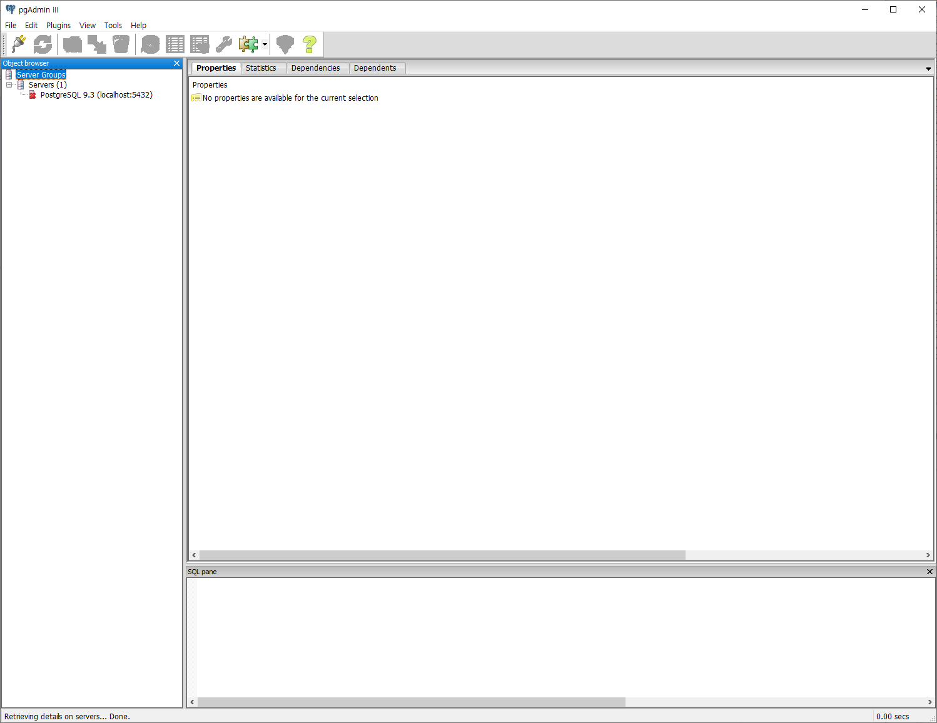Click the '0.00 secs' status bar entry
This screenshot has height=723, width=937.
[893, 717]
